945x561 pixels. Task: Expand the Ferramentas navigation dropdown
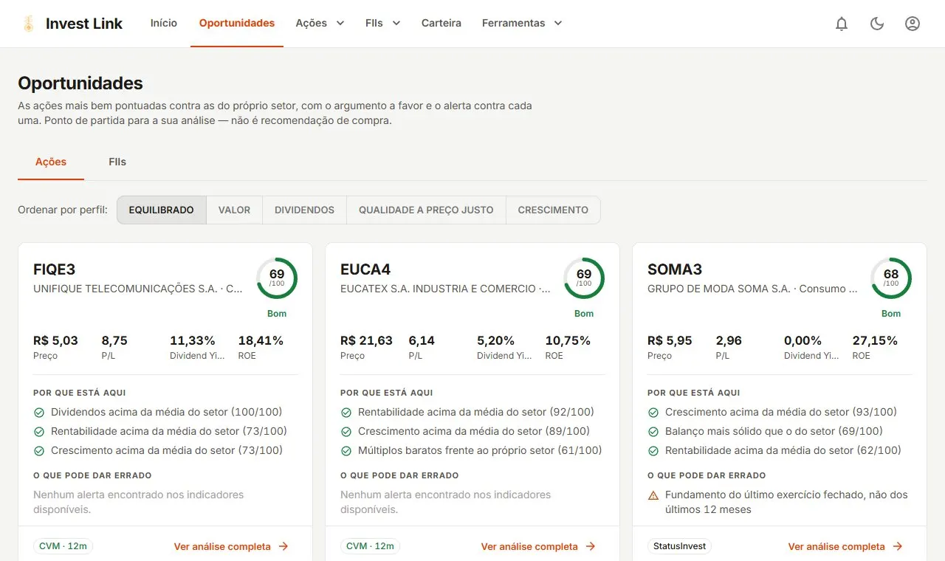pyautogui.click(x=522, y=24)
